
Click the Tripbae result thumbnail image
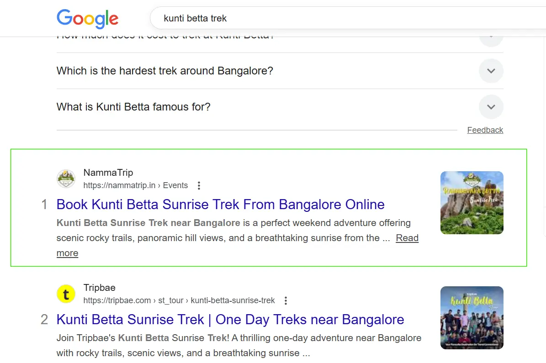[472, 317]
